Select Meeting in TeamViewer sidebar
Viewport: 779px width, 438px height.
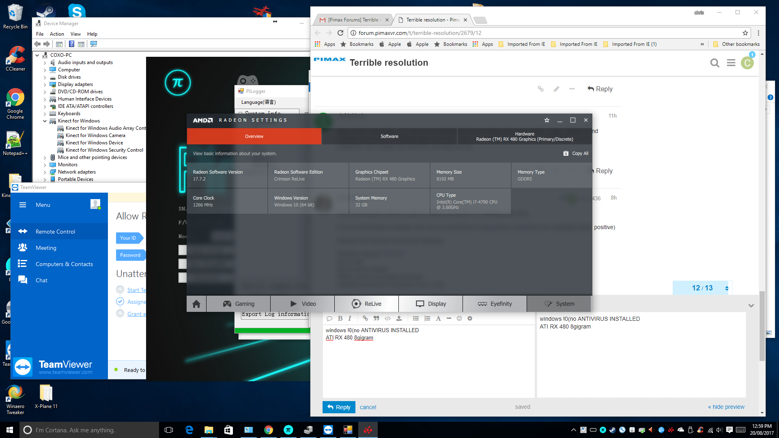46,248
